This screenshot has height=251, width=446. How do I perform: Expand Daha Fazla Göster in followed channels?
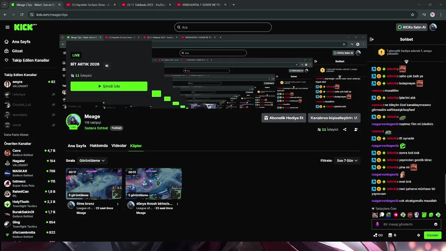click(16, 135)
